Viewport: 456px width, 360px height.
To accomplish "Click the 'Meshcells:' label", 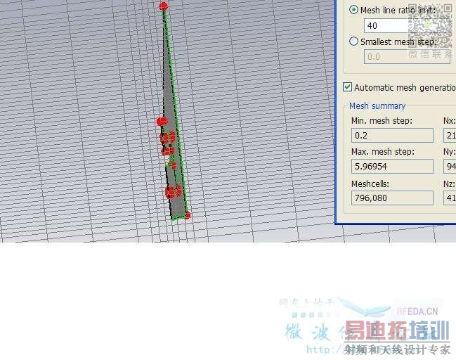I will [x=370, y=184].
